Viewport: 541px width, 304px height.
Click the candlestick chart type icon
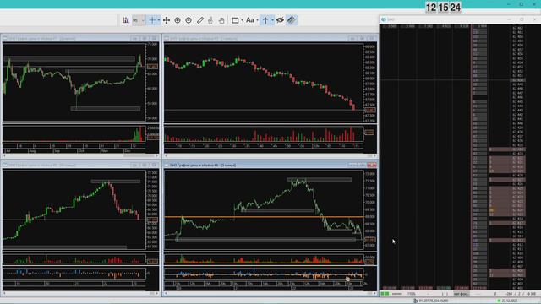[126, 20]
